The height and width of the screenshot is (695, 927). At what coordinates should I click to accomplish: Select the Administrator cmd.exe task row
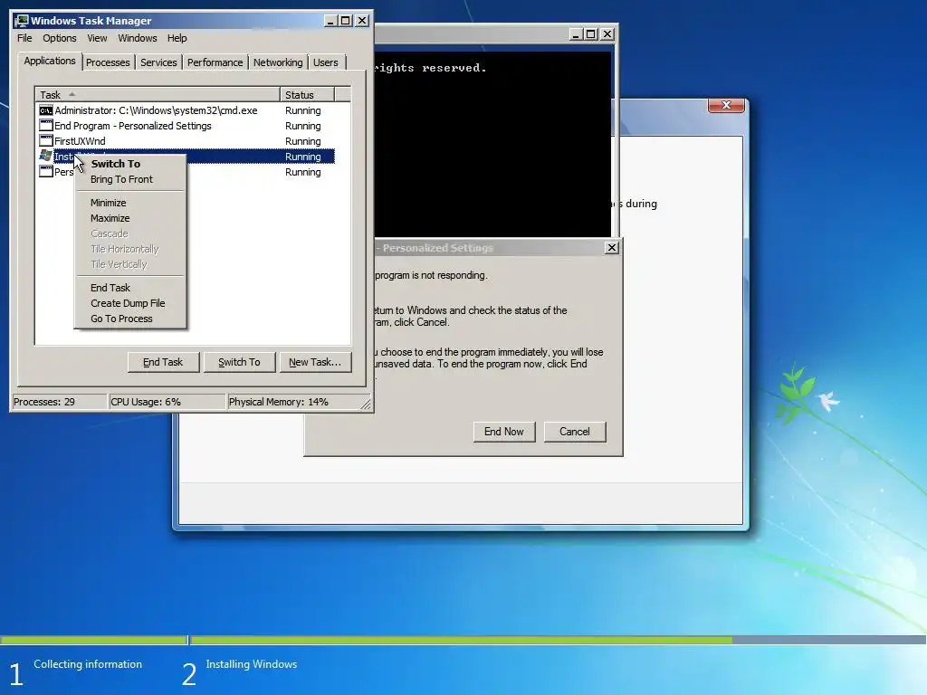(186, 110)
